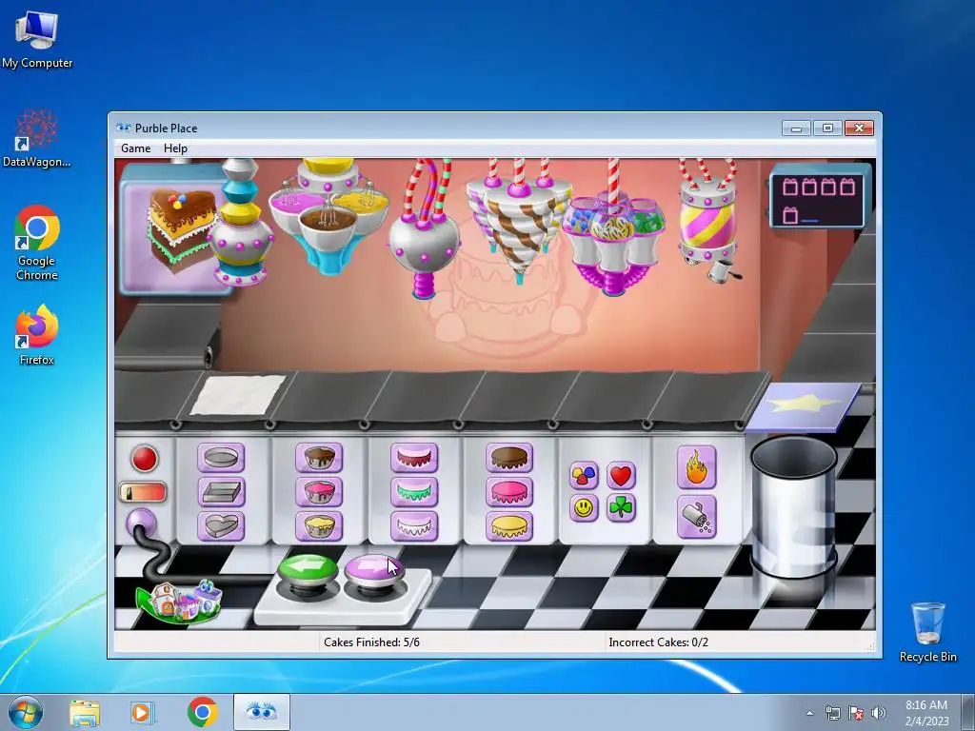The height and width of the screenshot is (731, 975).
Task: Minimize the Purble Place window
Action: (x=797, y=128)
